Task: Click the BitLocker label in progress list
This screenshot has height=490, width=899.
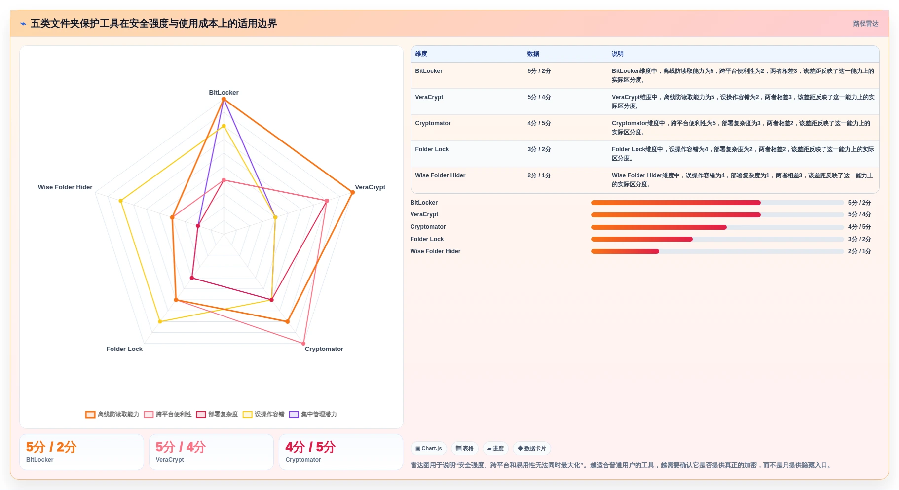Action: tap(424, 203)
